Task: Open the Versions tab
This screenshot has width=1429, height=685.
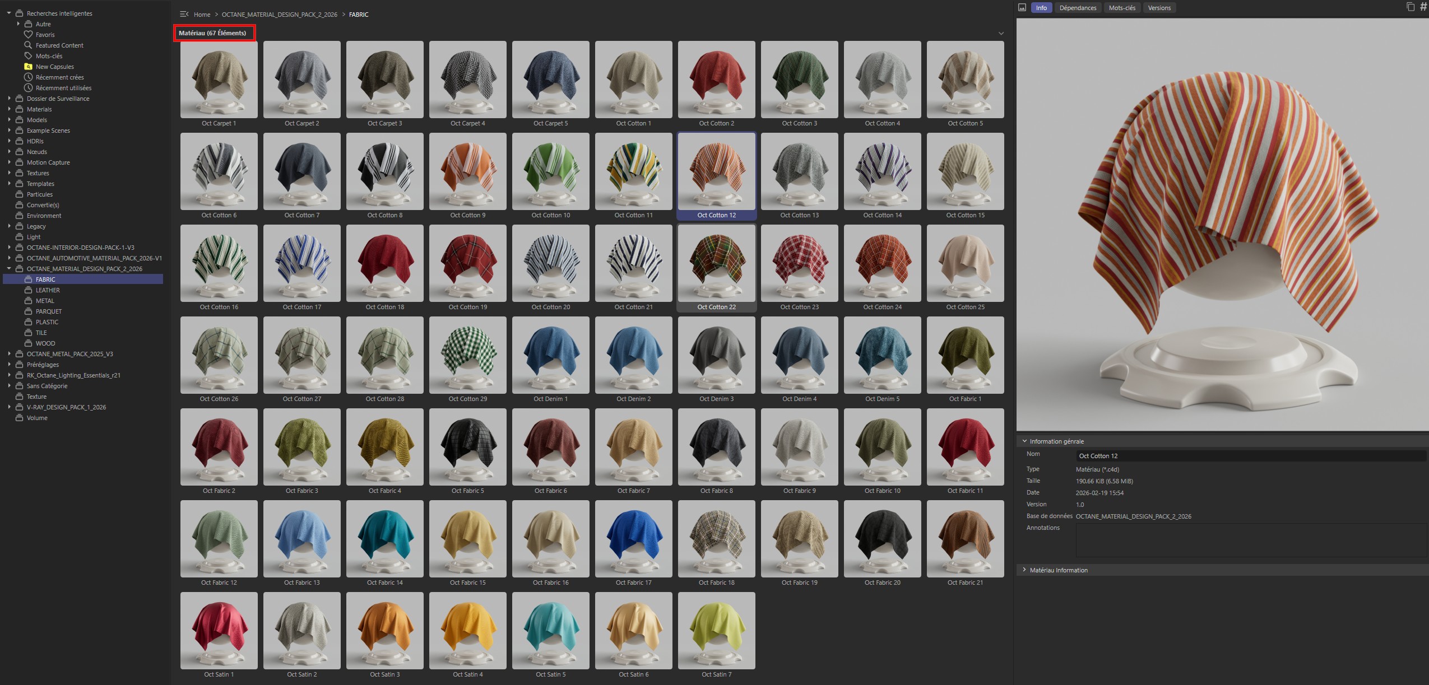Action: pos(1159,7)
